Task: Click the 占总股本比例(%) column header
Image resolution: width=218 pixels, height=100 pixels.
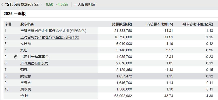Action: 160,24
